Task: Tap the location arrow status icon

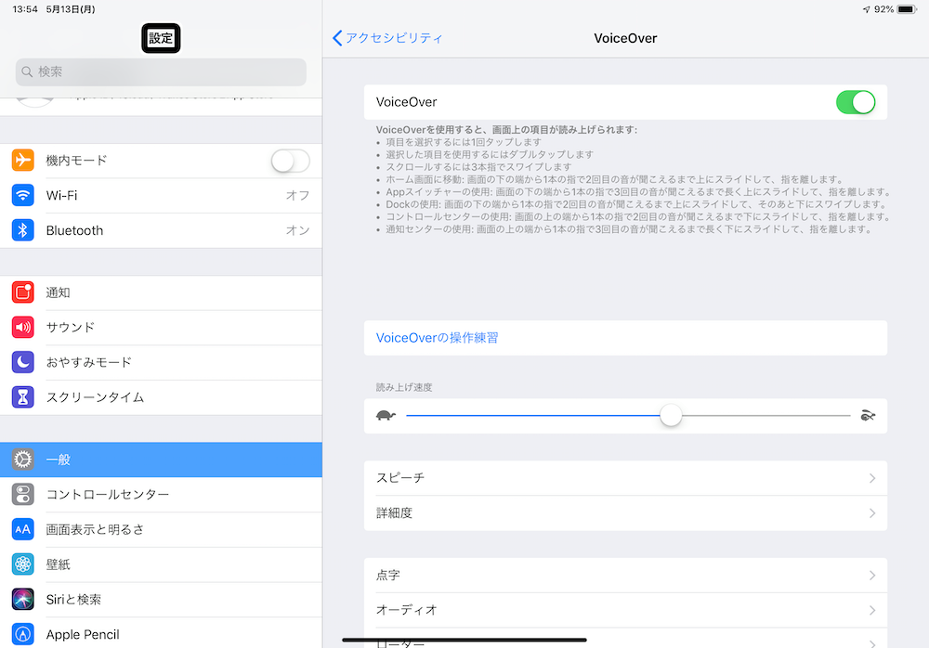Action: [866, 9]
